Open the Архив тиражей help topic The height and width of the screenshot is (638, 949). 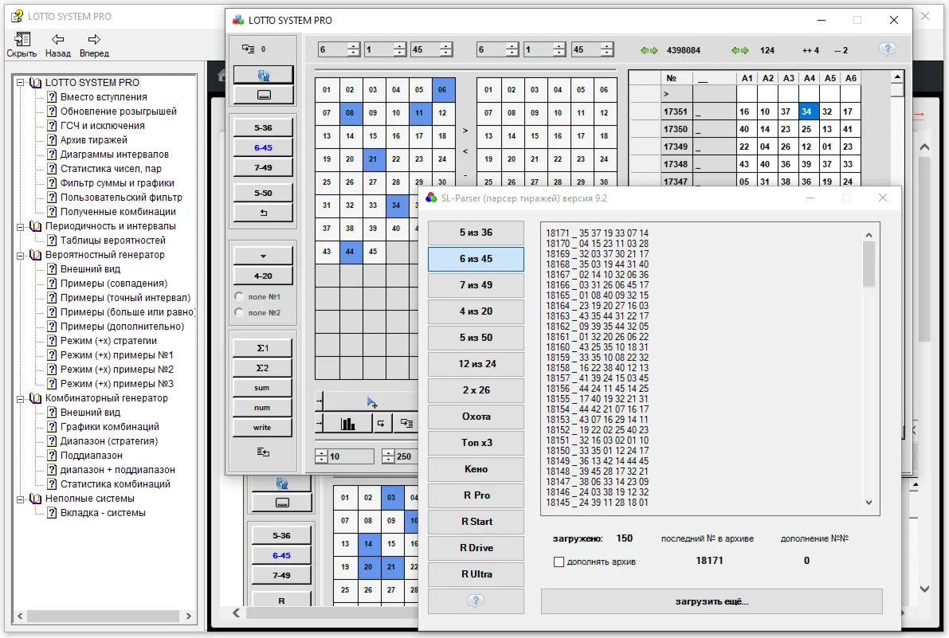[94, 139]
